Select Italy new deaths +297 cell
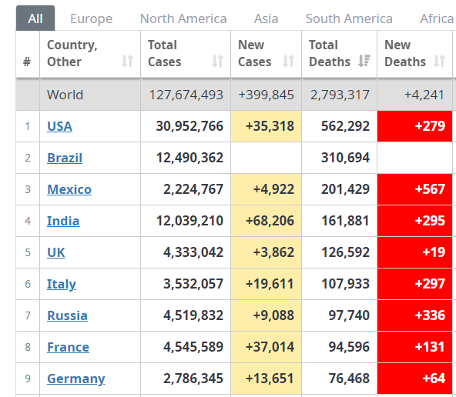Screen dimensions: 456x397 414,284
